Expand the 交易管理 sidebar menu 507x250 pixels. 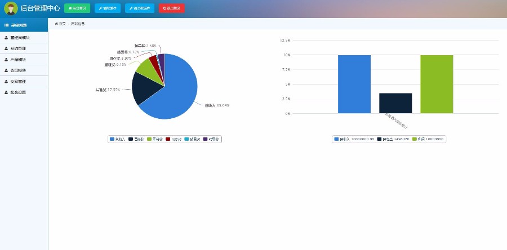[x=24, y=82]
